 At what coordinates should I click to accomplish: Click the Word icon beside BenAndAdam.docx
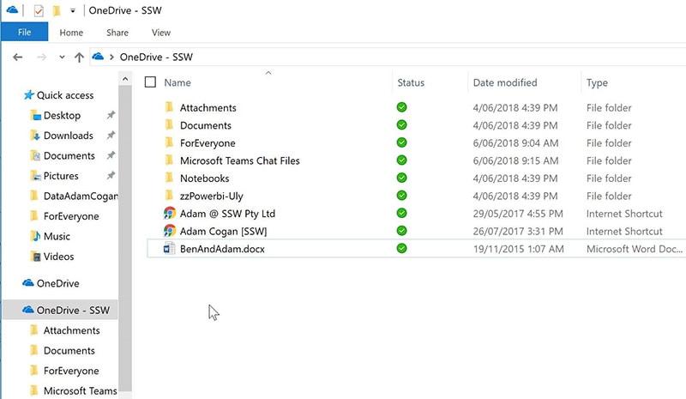click(x=169, y=249)
